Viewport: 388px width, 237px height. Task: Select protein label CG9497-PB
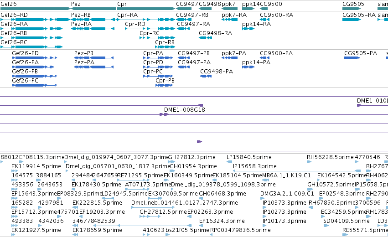click(x=194, y=53)
